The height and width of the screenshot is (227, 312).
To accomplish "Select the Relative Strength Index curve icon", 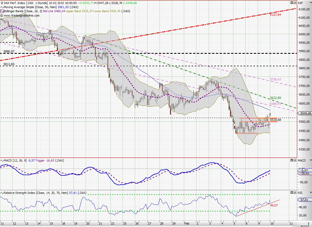I will 2,192.
